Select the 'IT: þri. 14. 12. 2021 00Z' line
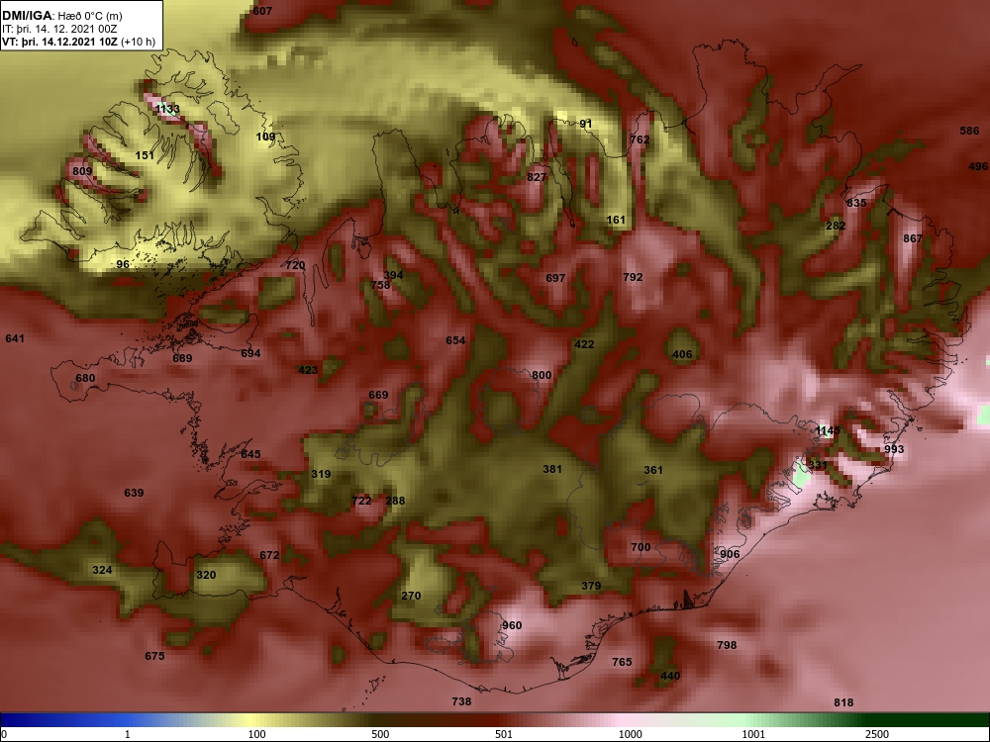 (x=59, y=29)
